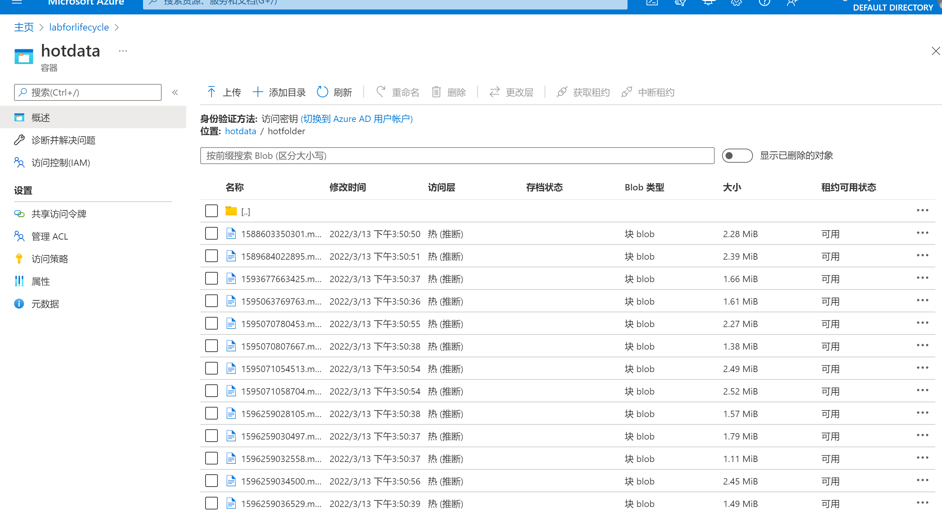The width and height of the screenshot is (942, 514).
Task: Focus the blob prefix search field
Action: (457, 156)
